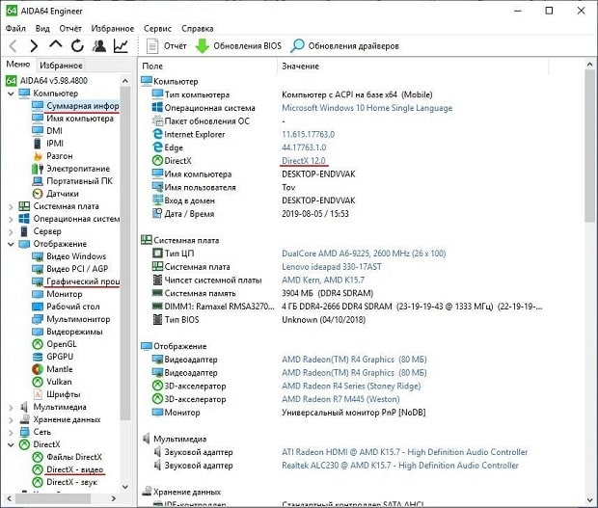Click the sidebar tree scroll down arrow
598x508 pixels.
click(x=124, y=487)
